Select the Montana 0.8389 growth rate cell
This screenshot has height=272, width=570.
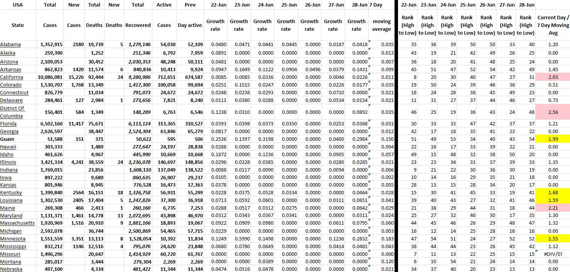click(262, 262)
